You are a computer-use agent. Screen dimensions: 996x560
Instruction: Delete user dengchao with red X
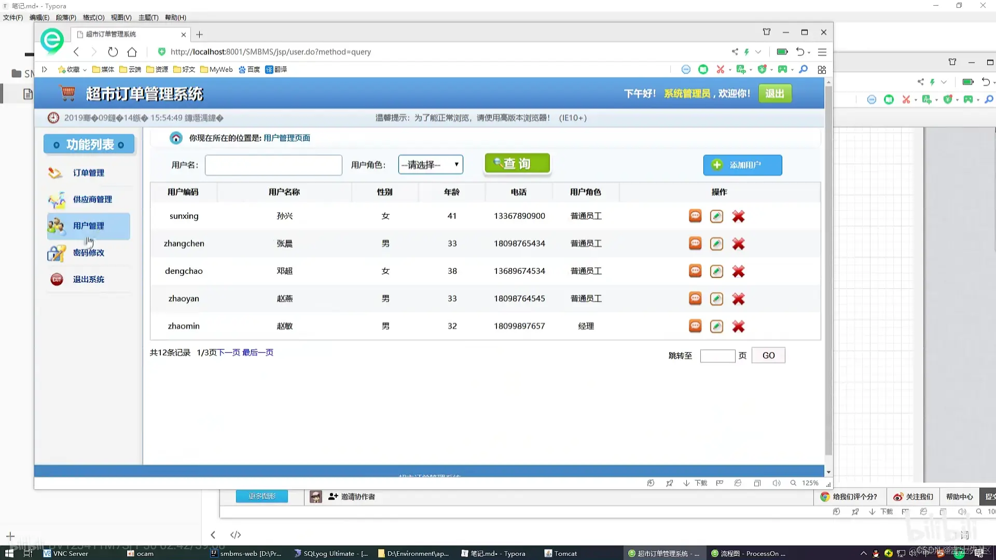738,271
